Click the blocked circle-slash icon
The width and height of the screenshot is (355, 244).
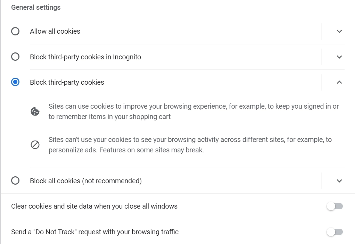pyautogui.click(x=35, y=145)
